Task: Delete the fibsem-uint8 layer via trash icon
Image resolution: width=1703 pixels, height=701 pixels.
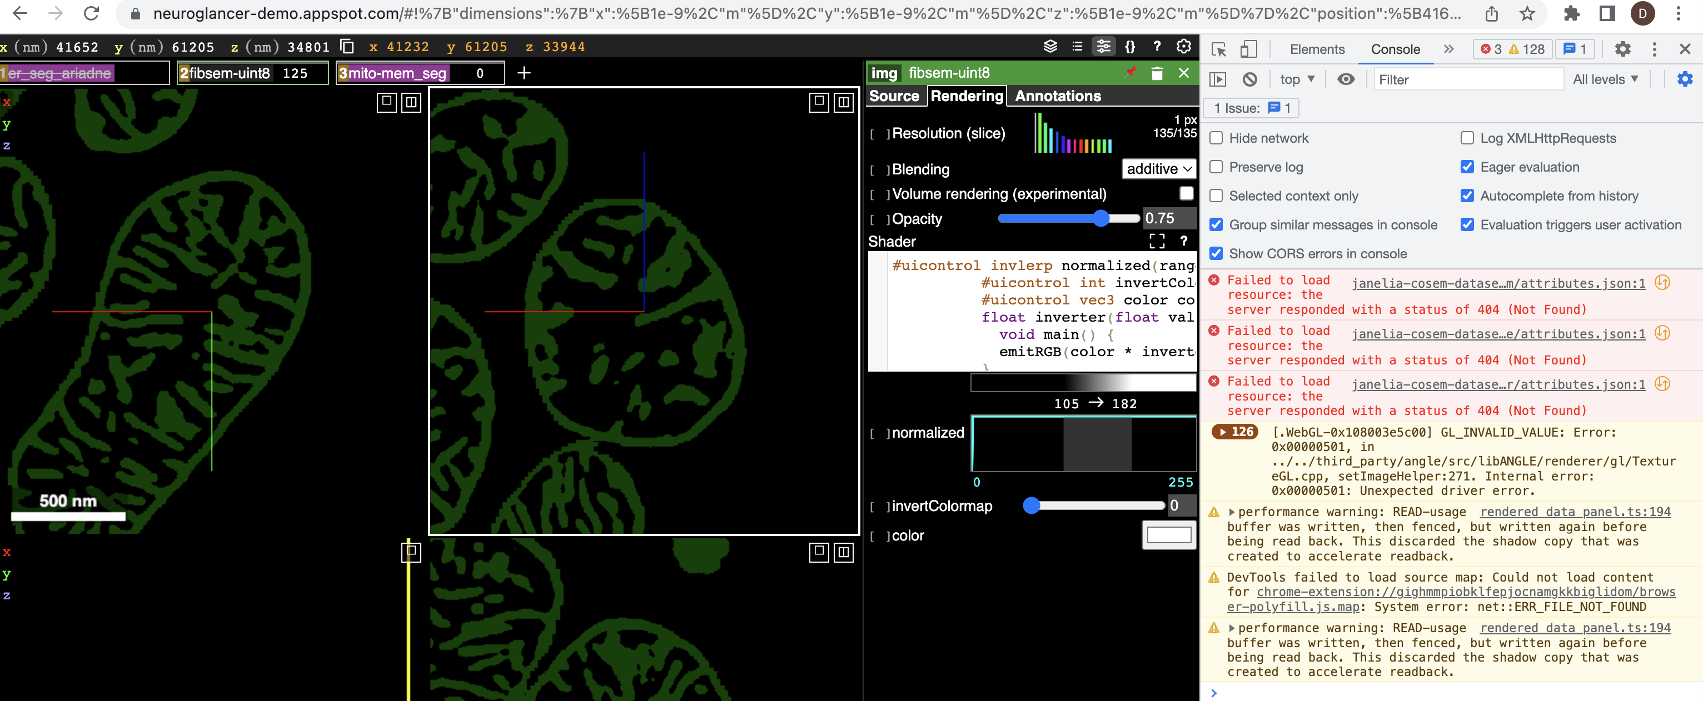Action: click(1158, 73)
